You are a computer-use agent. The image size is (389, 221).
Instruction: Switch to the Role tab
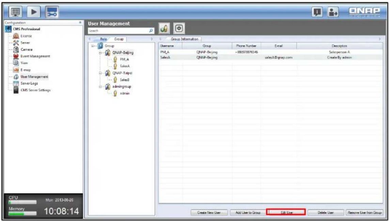103,39
